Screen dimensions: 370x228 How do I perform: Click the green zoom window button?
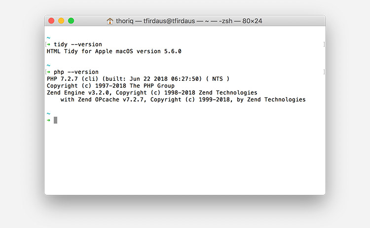71,21
